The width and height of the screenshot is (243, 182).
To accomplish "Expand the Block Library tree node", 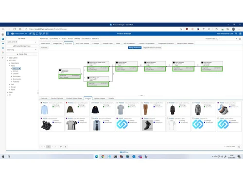I will (7, 58).
